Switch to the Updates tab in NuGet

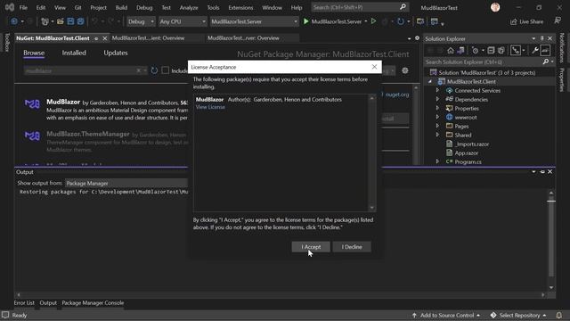tap(116, 53)
